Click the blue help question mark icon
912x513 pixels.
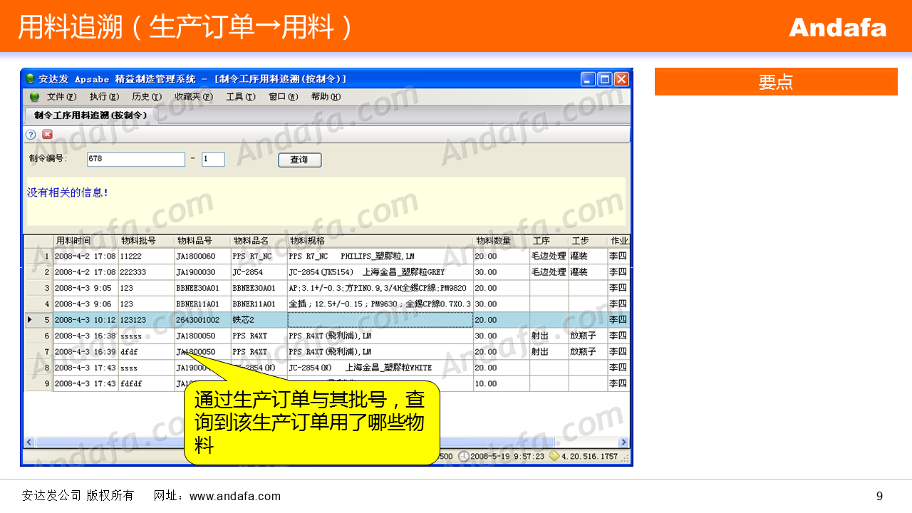click(31, 134)
